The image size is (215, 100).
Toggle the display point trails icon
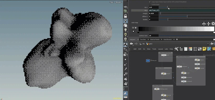[x=126, y=69]
